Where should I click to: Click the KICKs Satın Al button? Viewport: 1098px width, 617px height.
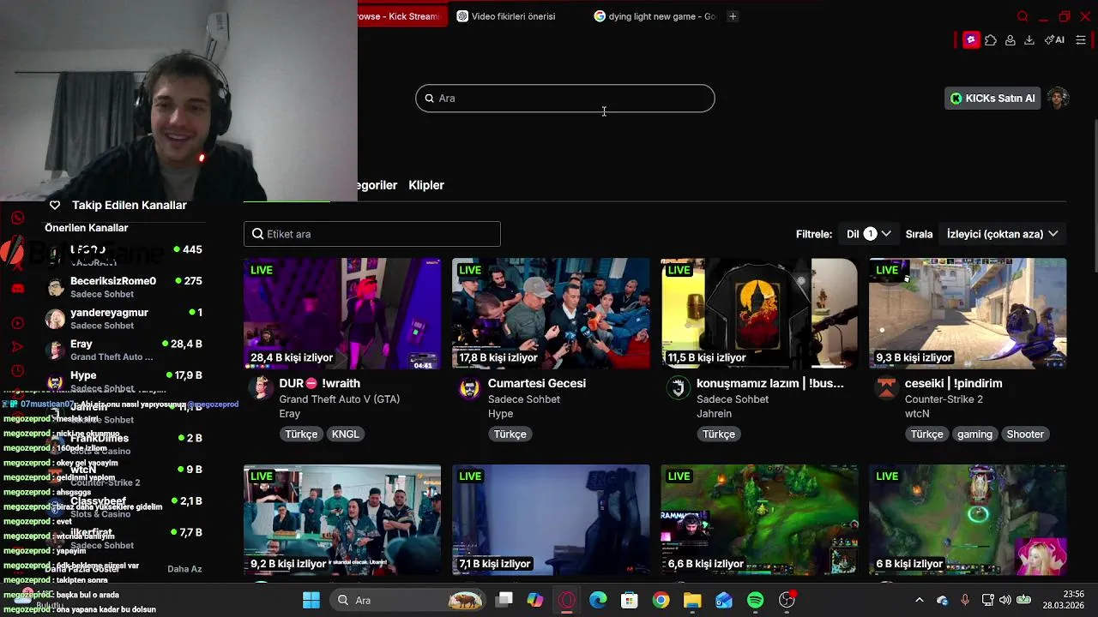992,99
